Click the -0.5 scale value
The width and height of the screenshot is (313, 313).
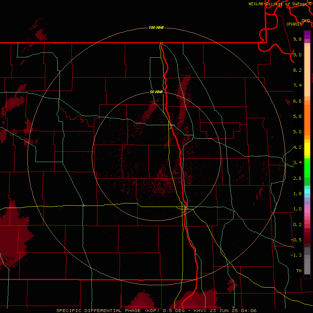pos(296,240)
